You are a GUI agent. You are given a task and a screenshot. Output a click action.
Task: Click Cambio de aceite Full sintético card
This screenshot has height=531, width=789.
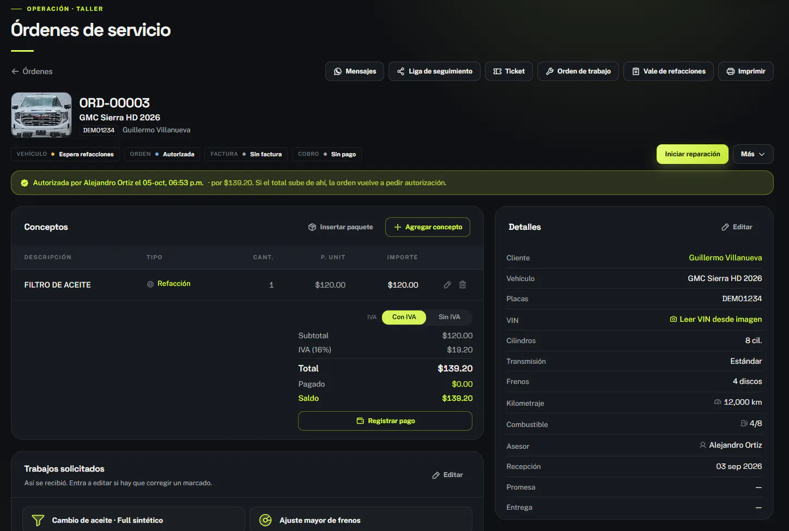[x=133, y=520]
